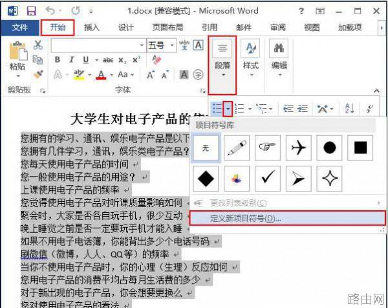Expand the 段落 paragraph group
This screenshot has width=388, height=308.
[222, 65]
